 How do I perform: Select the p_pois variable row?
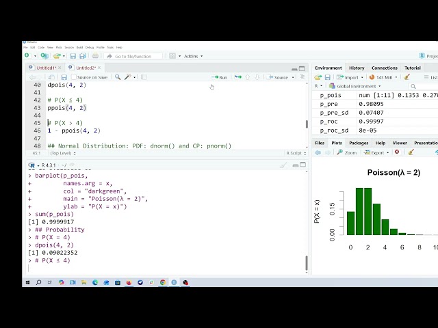pyautogui.click(x=375, y=95)
